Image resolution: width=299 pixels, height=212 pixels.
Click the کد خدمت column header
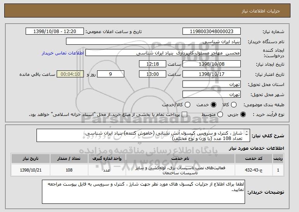click(x=254, y=158)
